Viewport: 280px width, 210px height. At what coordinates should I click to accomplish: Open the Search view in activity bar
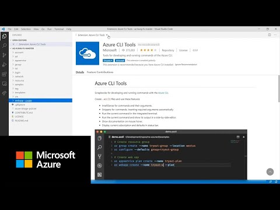[x=4, y=45]
